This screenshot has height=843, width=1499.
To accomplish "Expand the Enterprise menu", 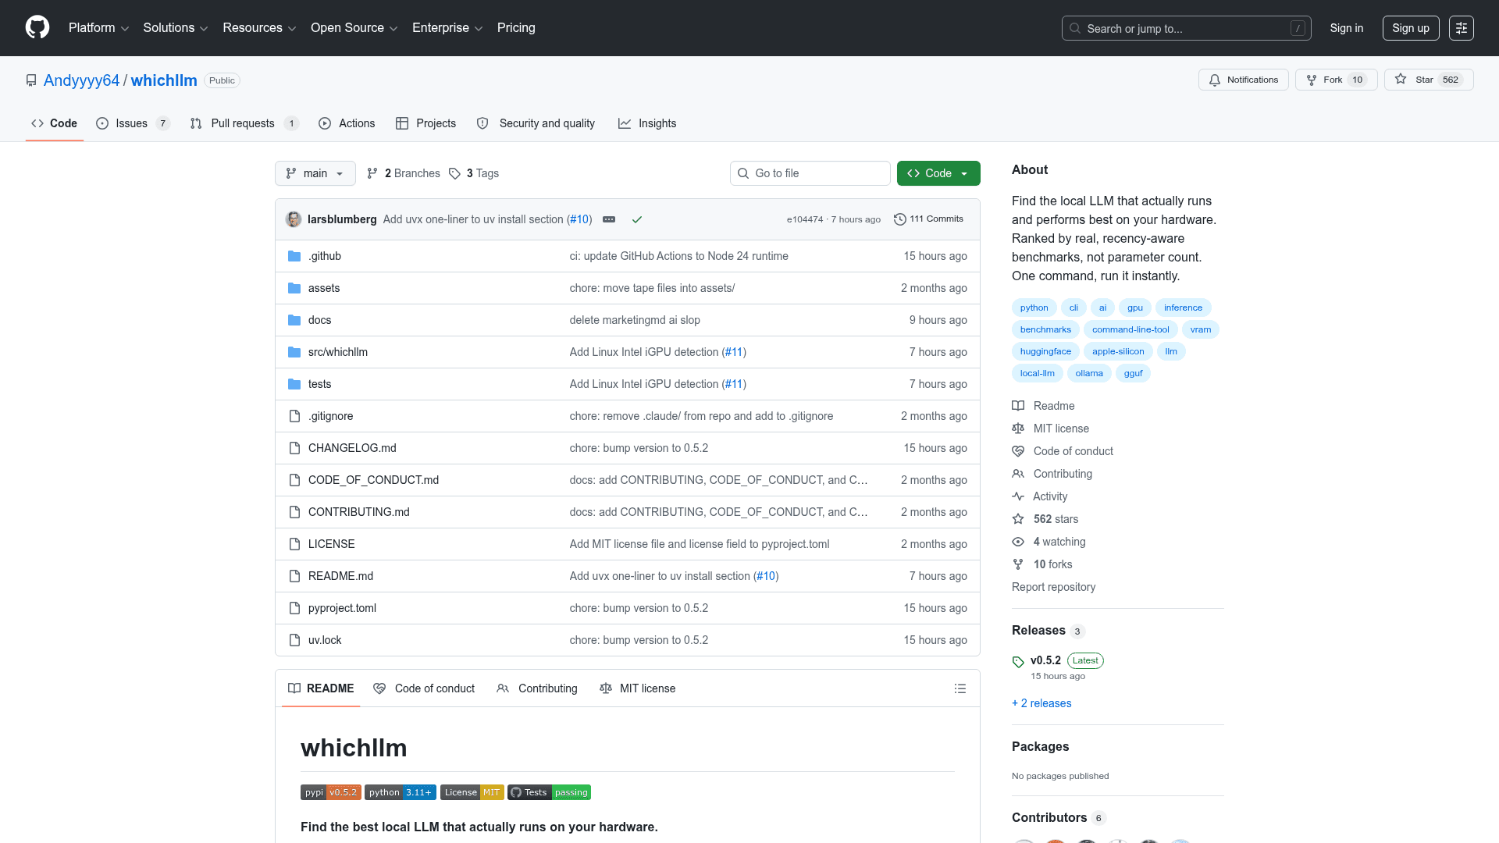I will click(x=447, y=28).
